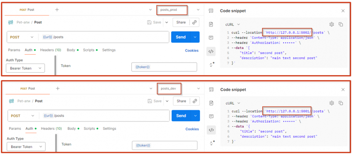Viewport: 353px width, 155px height.
Task: Add a new request tab in top panel
Action: pyautogui.click(x=57, y=10)
